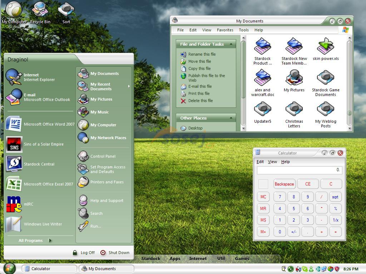Click the MC memory button
Screen dimensions: 366x274
tap(263, 197)
